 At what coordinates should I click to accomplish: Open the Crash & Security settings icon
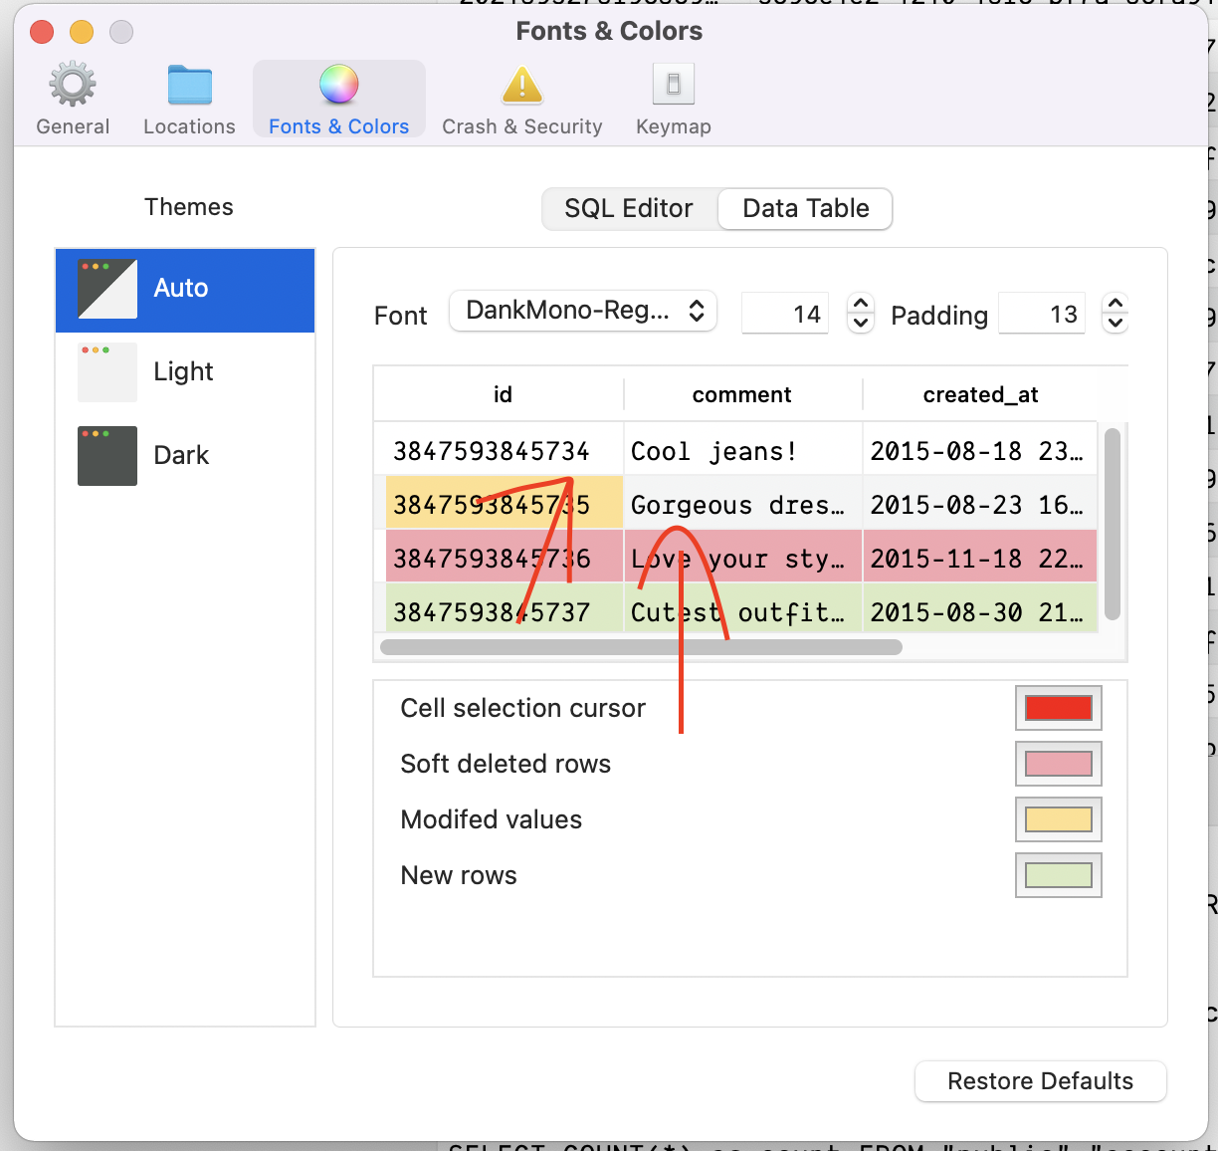[x=521, y=97]
